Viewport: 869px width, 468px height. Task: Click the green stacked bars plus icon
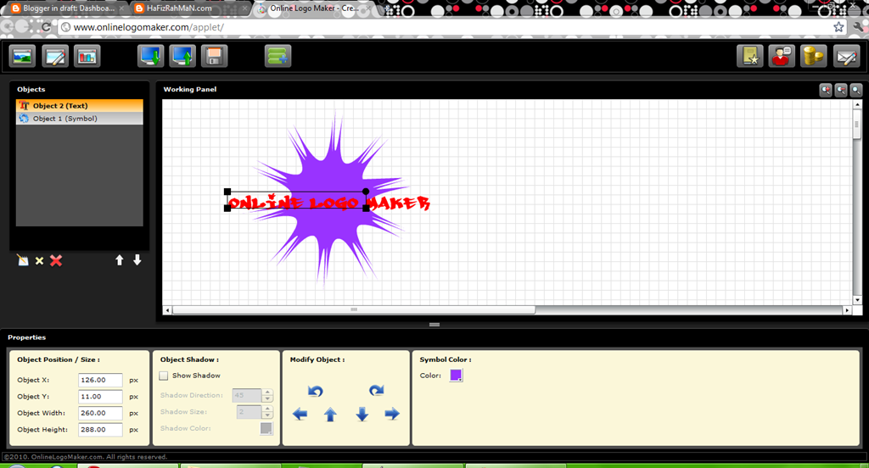click(x=278, y=57)
